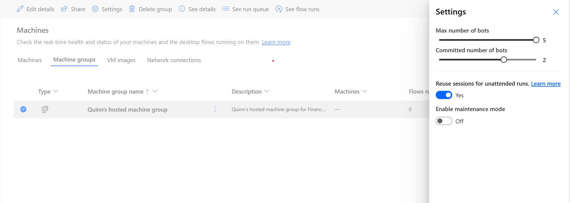Open more options for Quinn's hosted machine group
570x203 pixels.
[215, 109]
